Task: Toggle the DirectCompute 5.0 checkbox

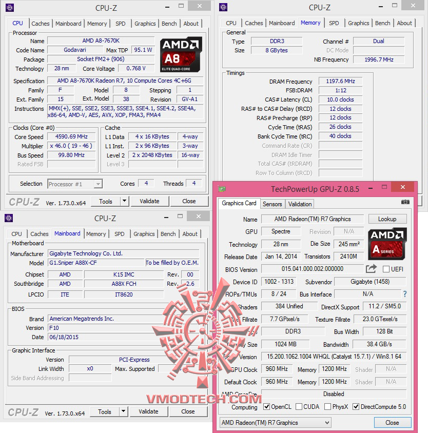Action: [356, 407]
